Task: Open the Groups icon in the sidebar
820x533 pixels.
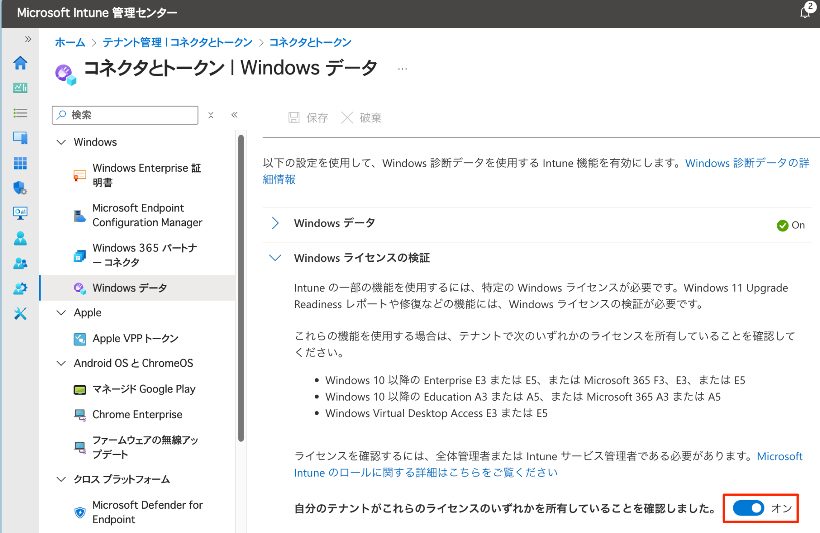Action: pyautogui.click(x=20, y=263)
